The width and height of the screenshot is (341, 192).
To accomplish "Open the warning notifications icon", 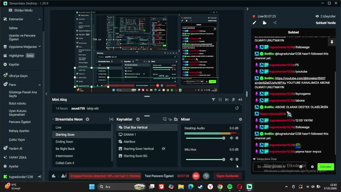I will tap(64, 176).
